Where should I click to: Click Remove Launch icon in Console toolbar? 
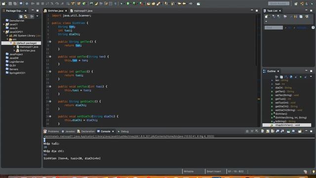point(252,131)
